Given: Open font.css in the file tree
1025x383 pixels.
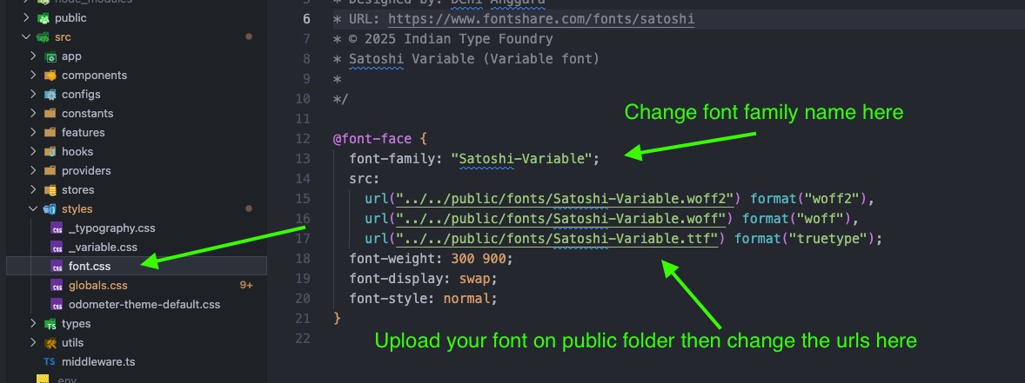Looking at the screenshot, I should click(x=90, y=267).
